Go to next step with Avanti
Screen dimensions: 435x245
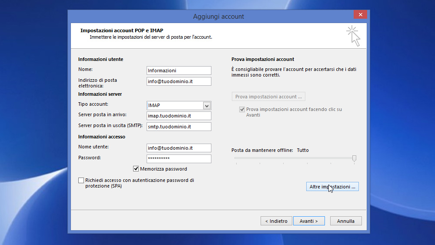309,221
